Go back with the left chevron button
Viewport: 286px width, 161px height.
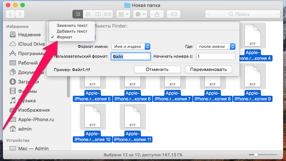point(11,14)
